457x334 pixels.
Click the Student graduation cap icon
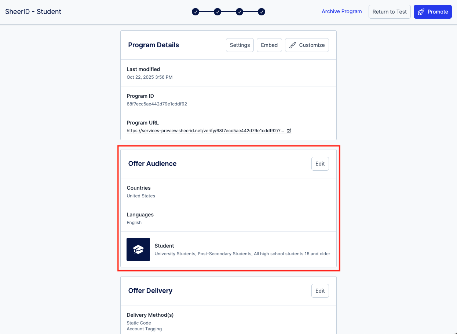tap(138, 249)
